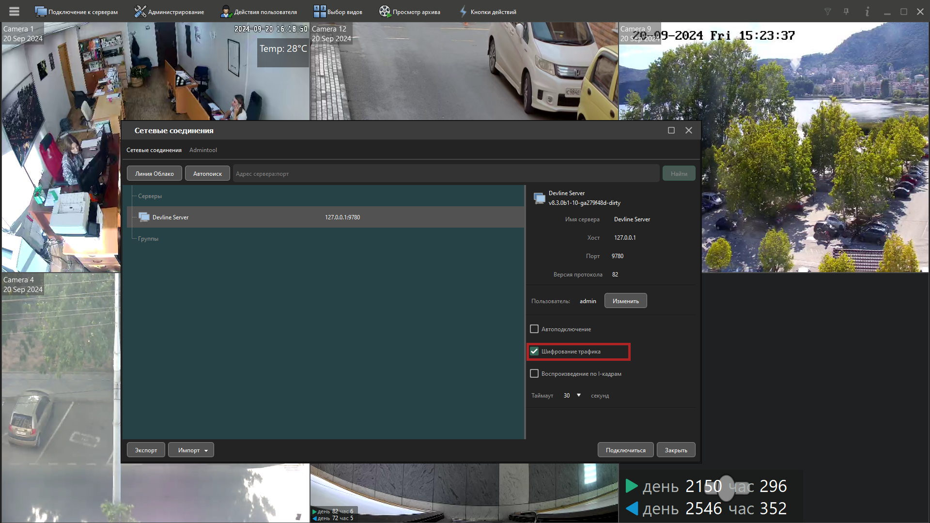Click the pin icon in title bar
930x523 pixels.
tap(846, 12)
